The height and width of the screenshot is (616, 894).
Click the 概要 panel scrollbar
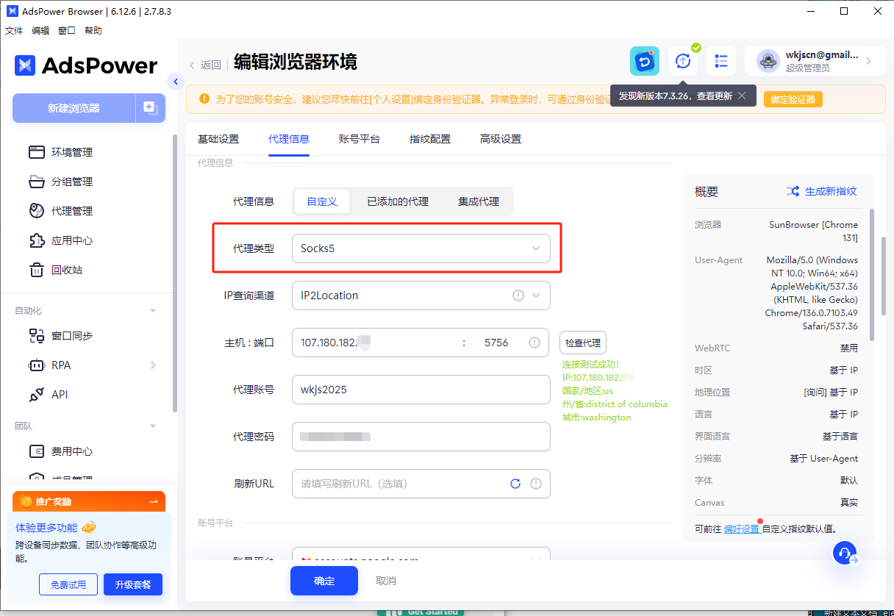coord(873,276)
